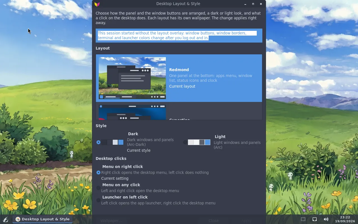Viewport: 358px width, 224px height.
Task: Click the Dark Arc-Dark color preview swatches
Action: pyautogui.click(x=112, y=142)
